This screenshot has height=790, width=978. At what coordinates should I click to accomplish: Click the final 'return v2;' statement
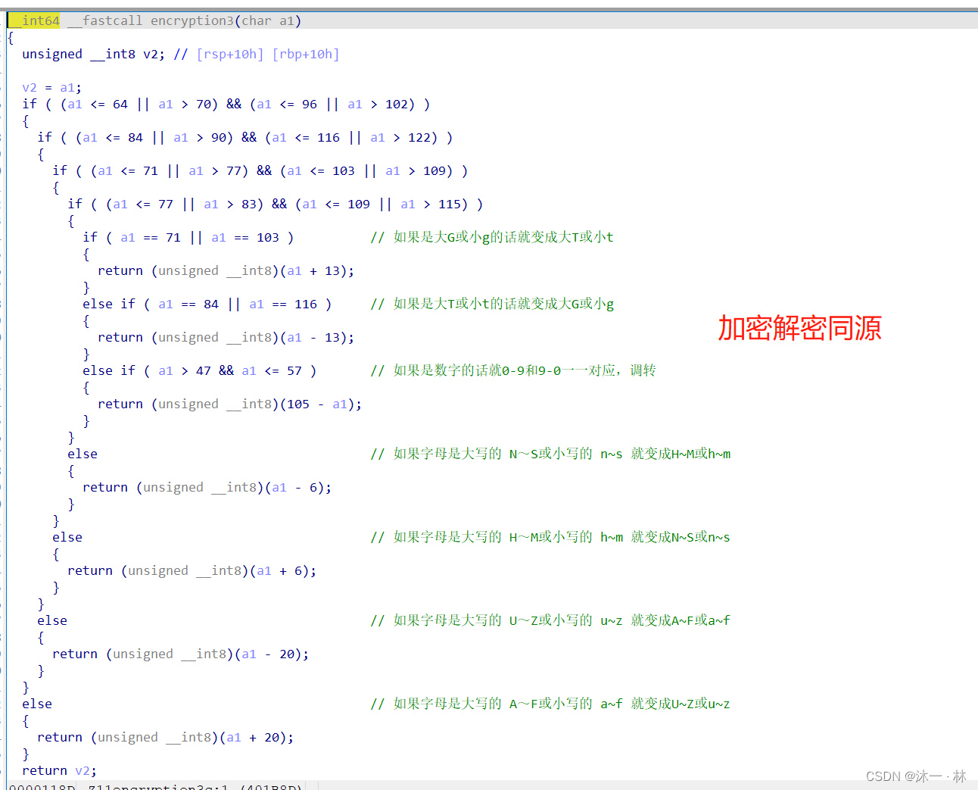coord(59,770)
